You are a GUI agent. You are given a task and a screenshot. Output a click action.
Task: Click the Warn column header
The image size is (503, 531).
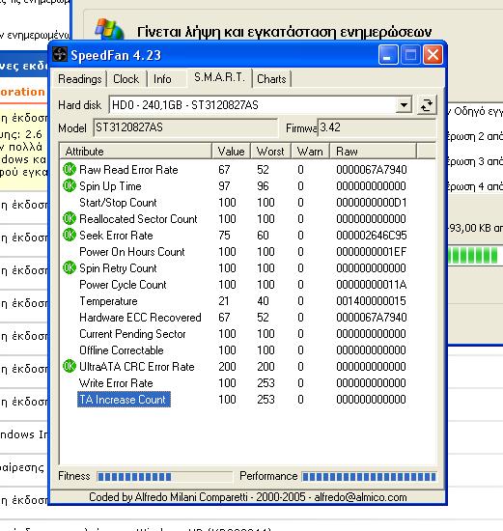point(310,152)
